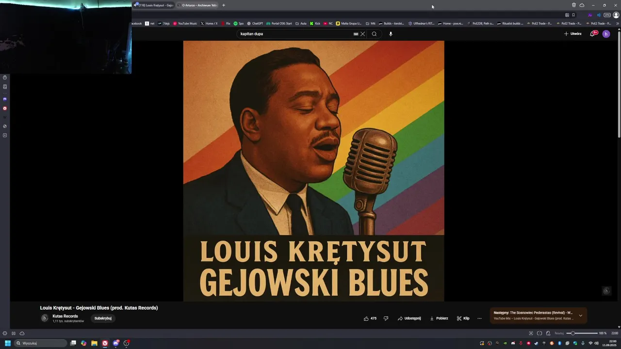Open the YouTube Music bookmark

185,23
